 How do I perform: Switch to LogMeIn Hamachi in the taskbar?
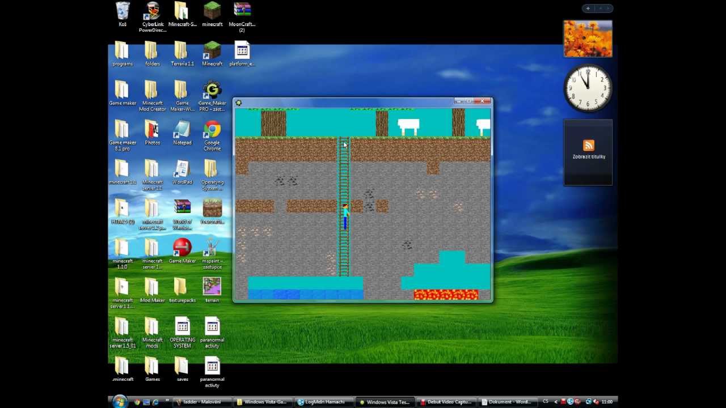[324, 402]
